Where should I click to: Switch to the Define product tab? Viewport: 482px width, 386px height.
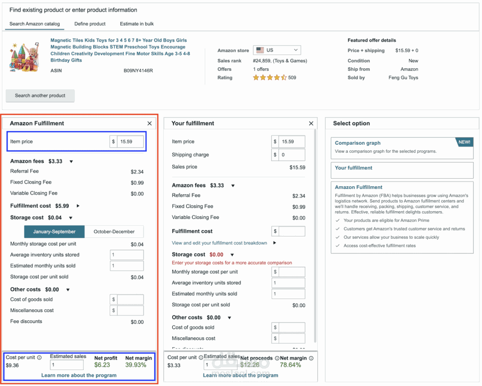coord(90,24)
